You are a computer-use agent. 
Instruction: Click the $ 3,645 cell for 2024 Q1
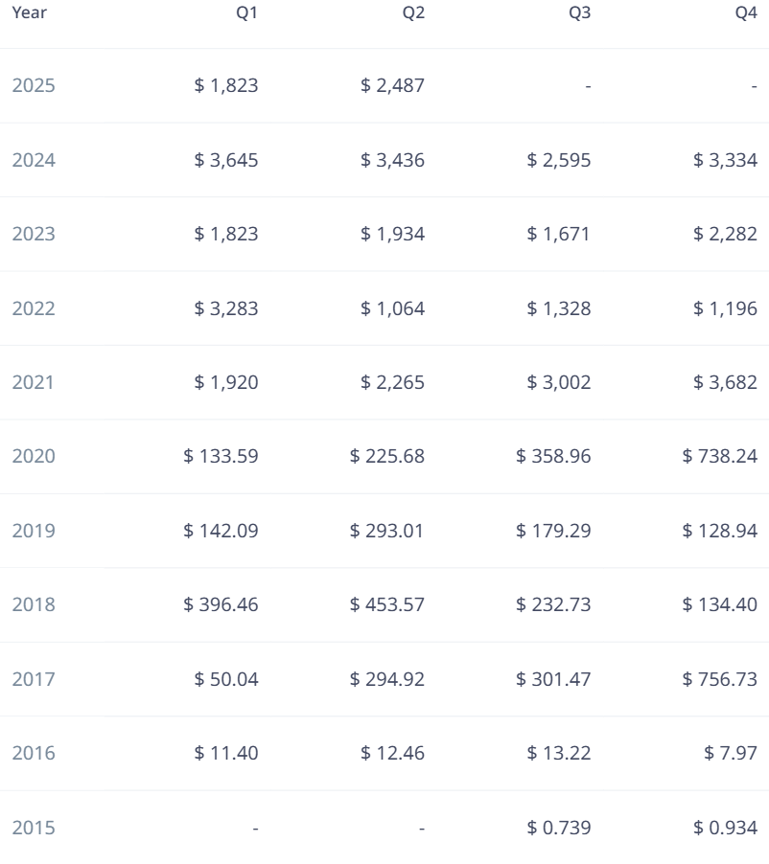click(x=226, y=160)
